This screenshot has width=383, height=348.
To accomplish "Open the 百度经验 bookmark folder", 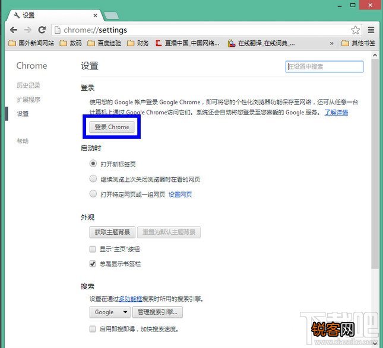I will (x=105, y=43).
